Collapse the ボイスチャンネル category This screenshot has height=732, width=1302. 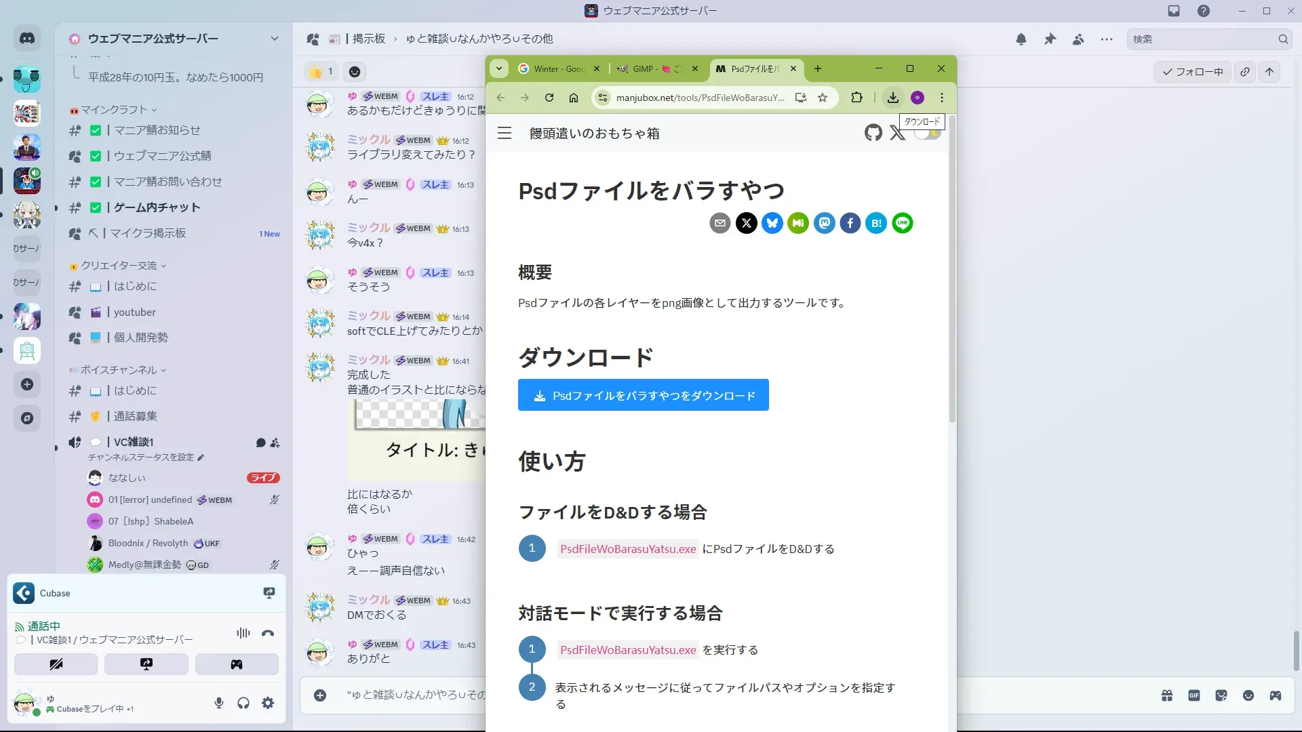point(119,370)
